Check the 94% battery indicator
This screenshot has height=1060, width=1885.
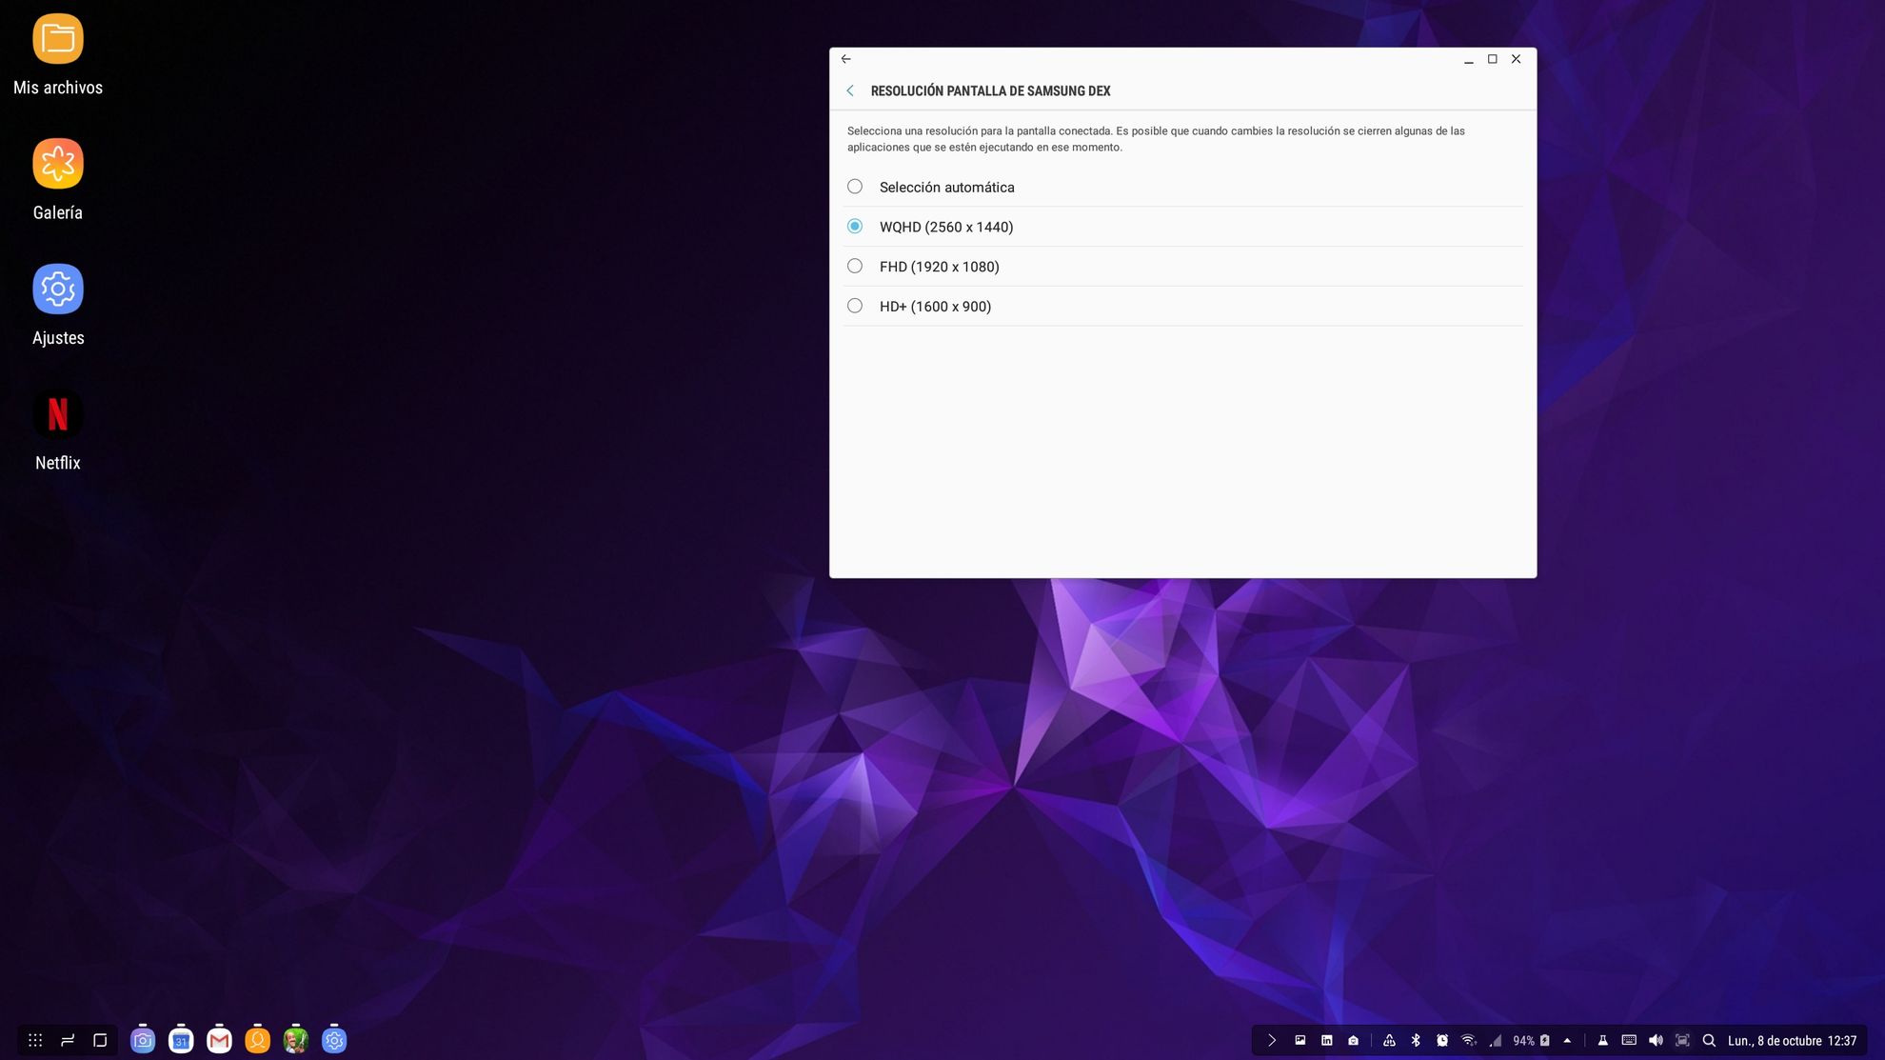click(1531, 1041)
